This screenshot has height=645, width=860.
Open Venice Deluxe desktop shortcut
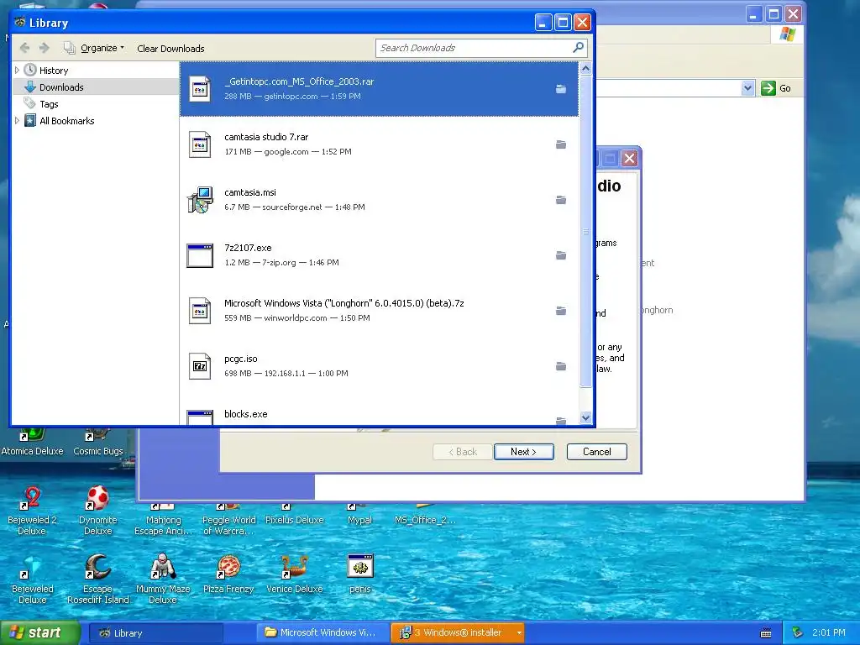(x=295, y=574)
